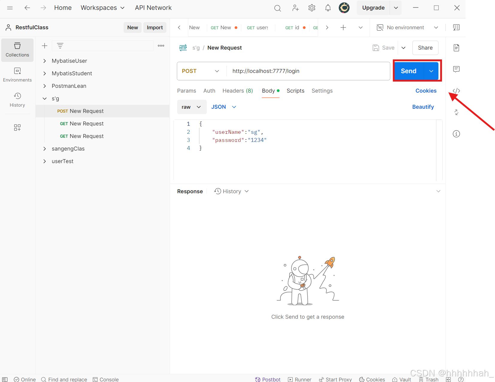Expand the PostmanLean collection
Image resolution: width=495 pixels, height=382 pixels.
pos(45,86)
